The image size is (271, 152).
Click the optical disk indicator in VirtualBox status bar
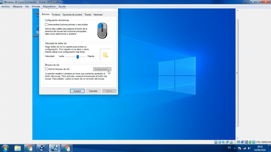tap(220, 142)
